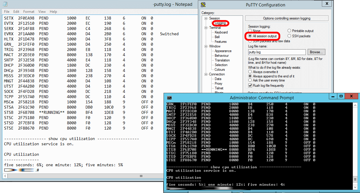Select Appearance in the category tree

coord(223,51)
